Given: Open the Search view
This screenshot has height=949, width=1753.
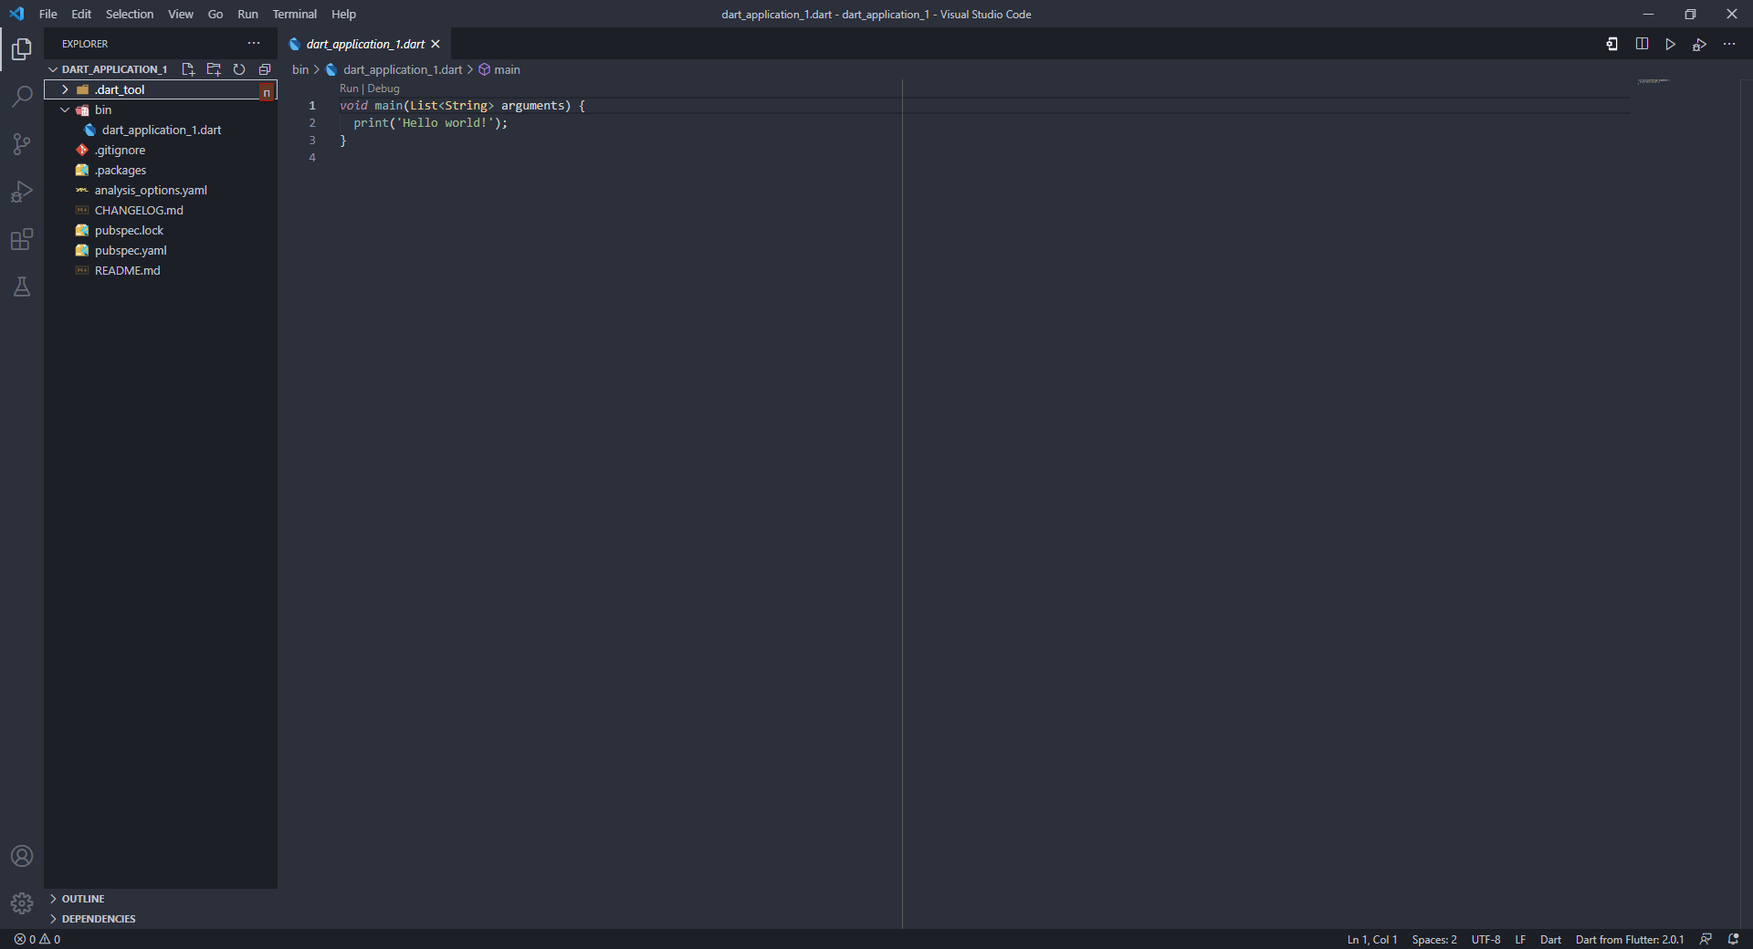Looking at the screenshot, I should click(22, 96).
